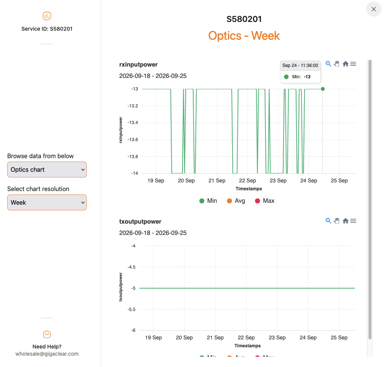Click the envelope icon above Need Help
The height and width of the screenshot is (367, 384).
(x=47, y=334)
